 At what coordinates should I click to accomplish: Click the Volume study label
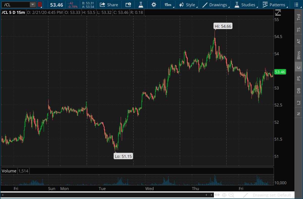pyautogui.click(x=9, y=171)
